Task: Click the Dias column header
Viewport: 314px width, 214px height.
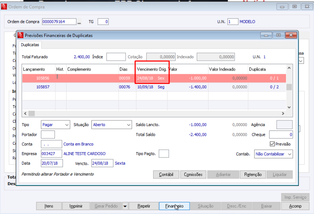Action: point(128,69)
